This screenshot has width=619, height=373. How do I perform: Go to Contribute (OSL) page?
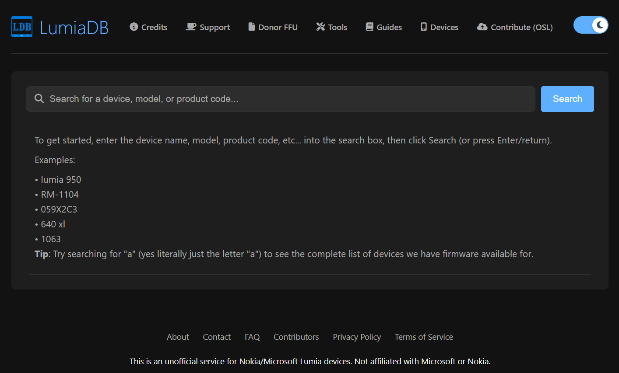coord(521,27)
